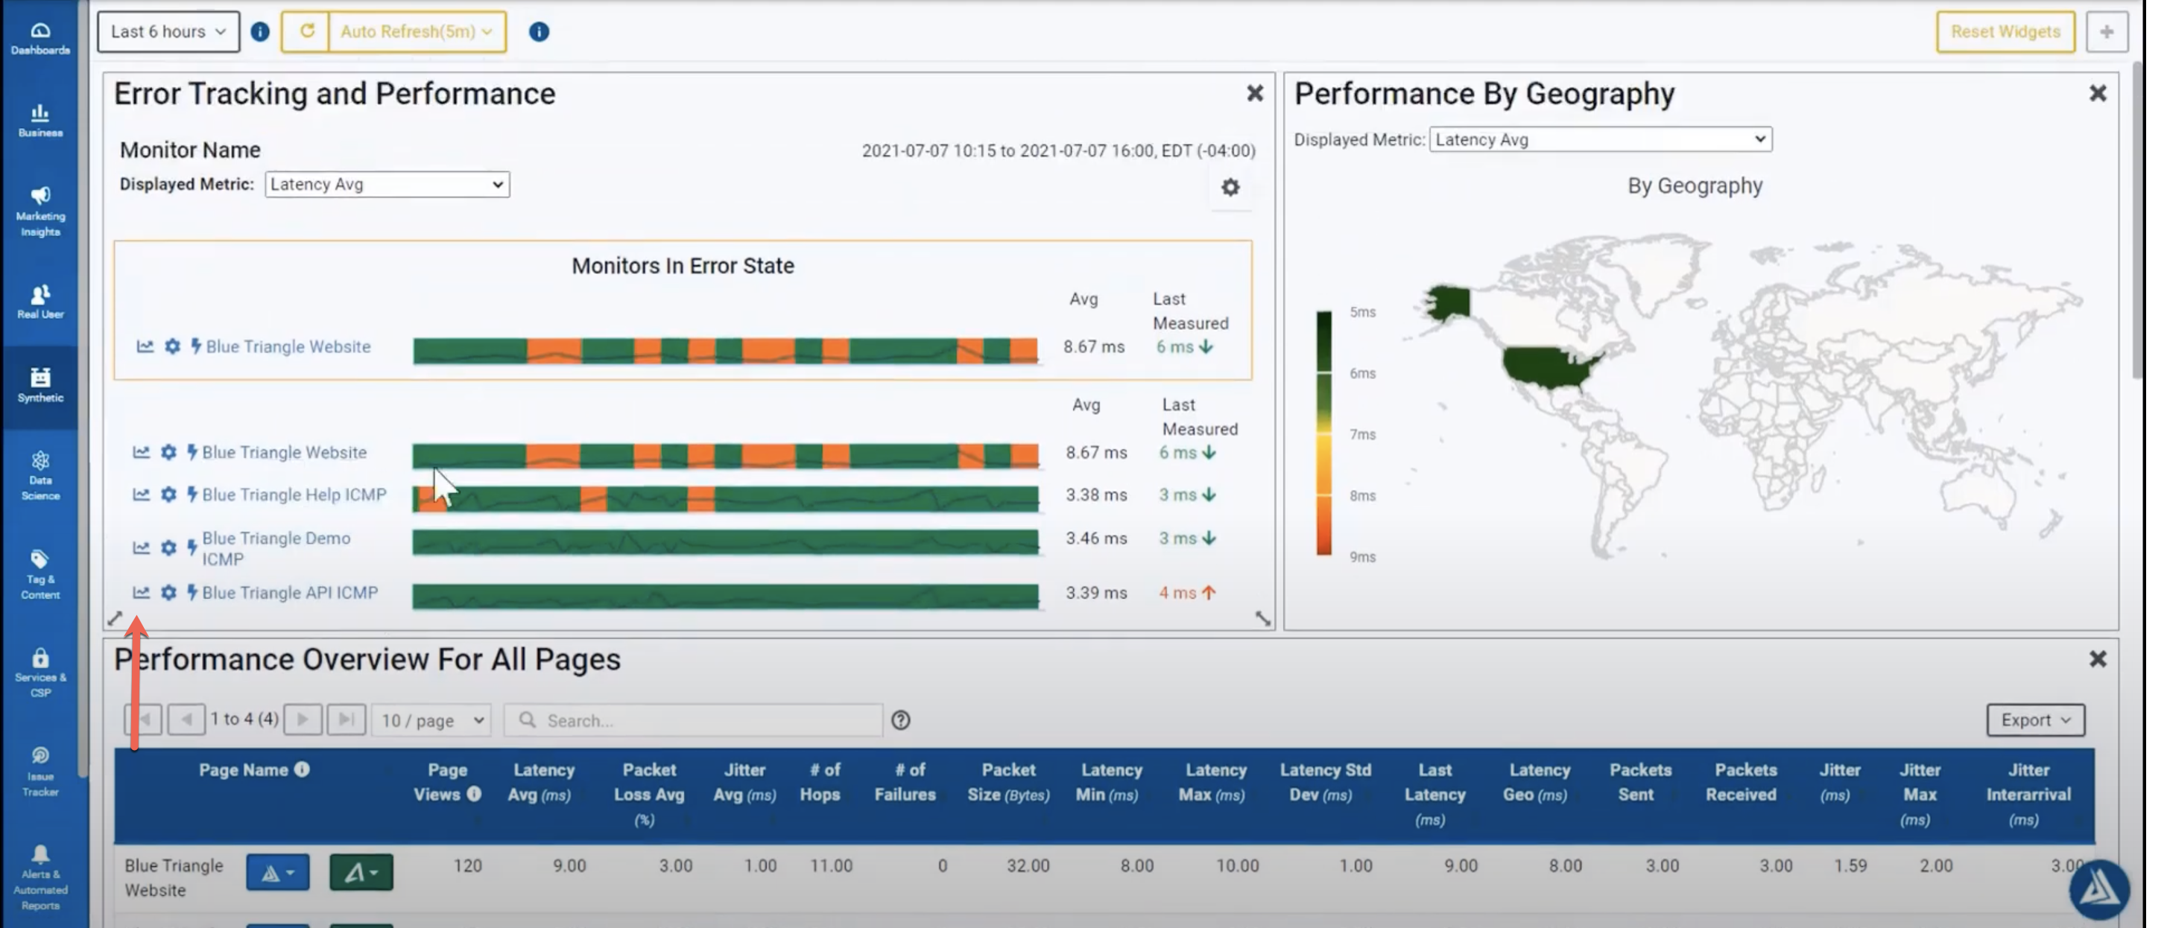2167x928 pixels.
Task: Open the Export dropdown
Action: click(2035, 720)
